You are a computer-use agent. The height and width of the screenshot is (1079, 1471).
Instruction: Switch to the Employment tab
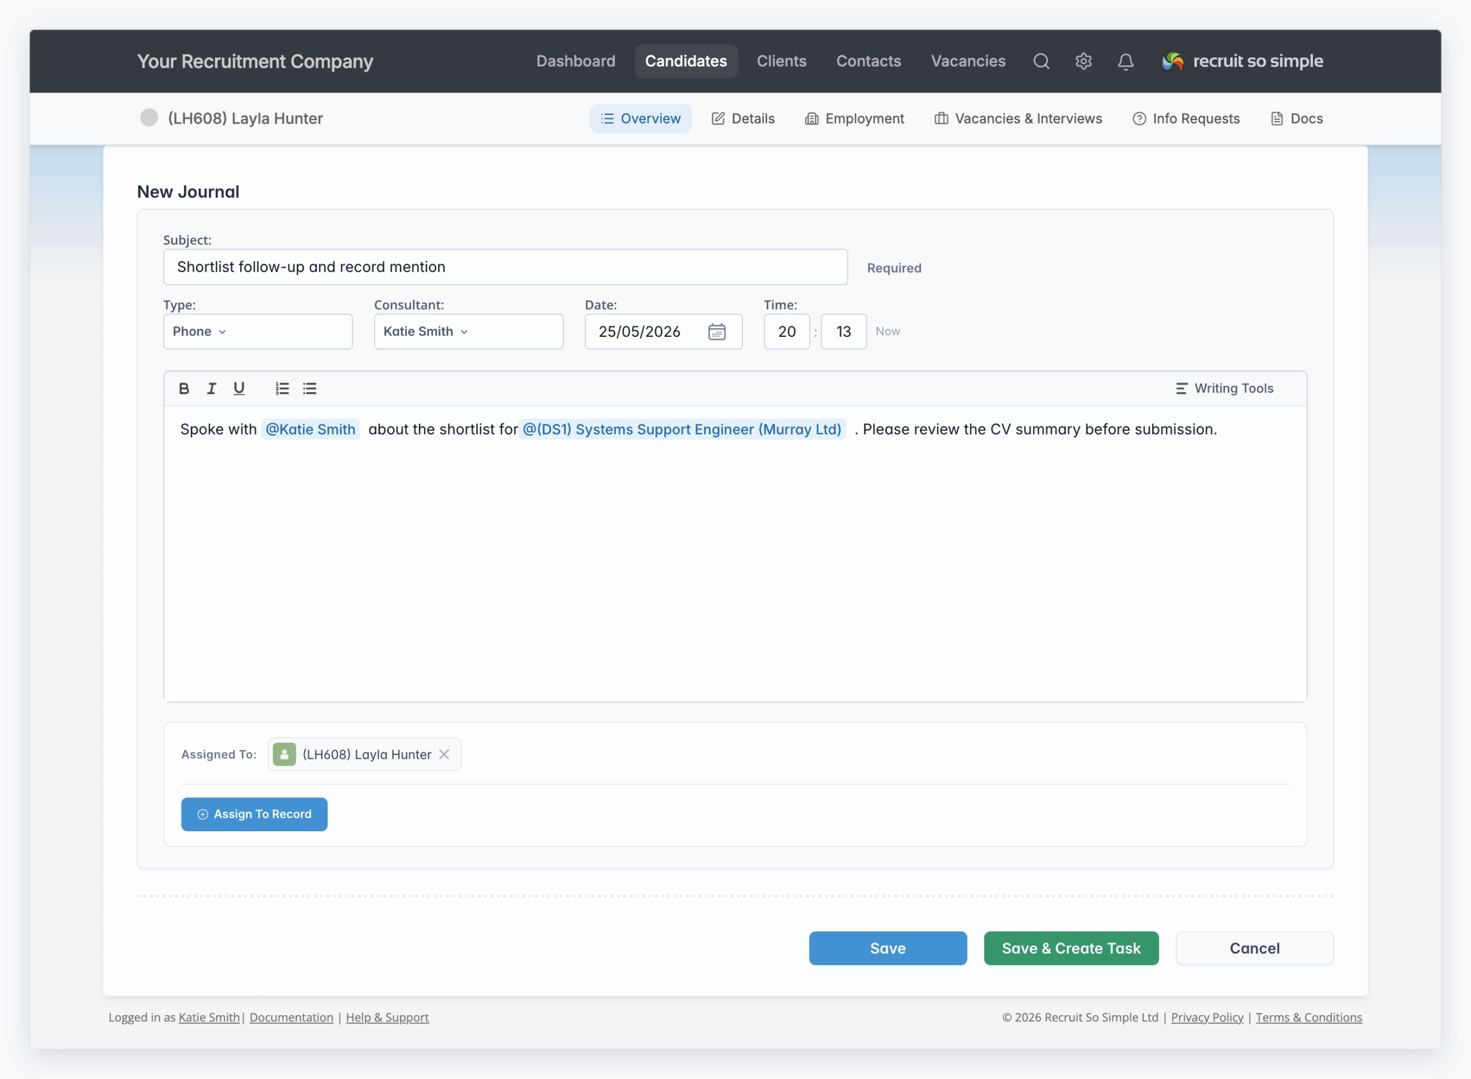(x=854, y=118)
